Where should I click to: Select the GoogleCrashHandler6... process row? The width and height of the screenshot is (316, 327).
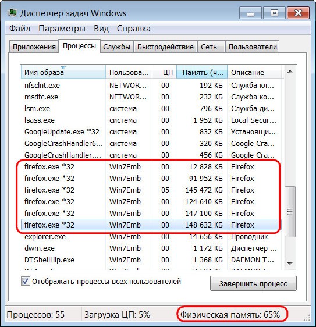pyautogui.click(x=151, y=144)
